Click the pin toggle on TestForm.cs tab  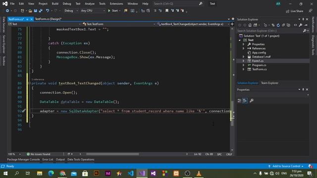point(27,19)
